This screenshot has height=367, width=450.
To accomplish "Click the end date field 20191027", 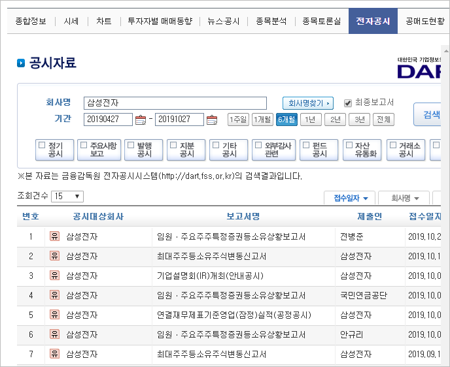I will (179, 120).
